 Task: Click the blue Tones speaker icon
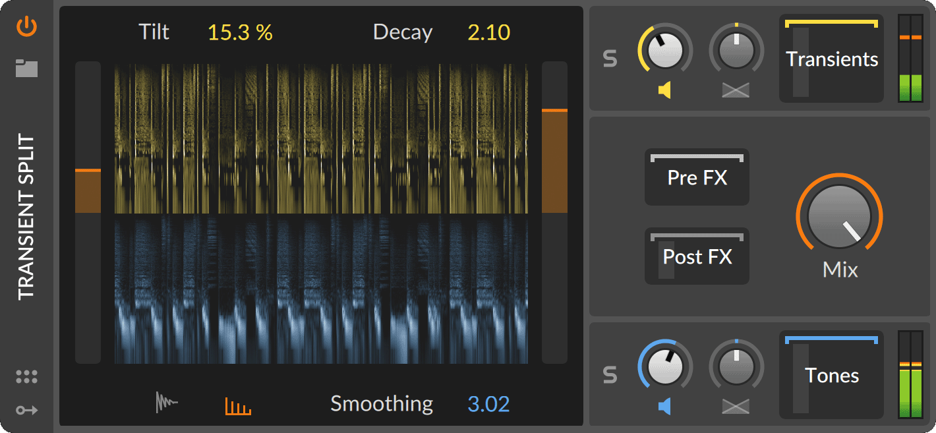tap(664, 407)
